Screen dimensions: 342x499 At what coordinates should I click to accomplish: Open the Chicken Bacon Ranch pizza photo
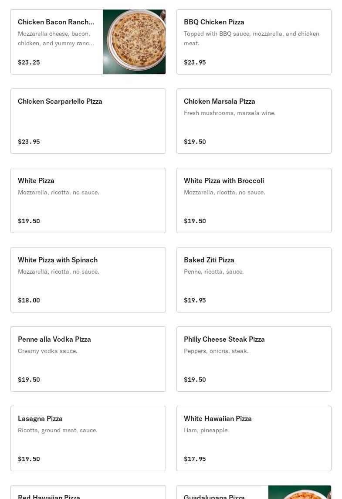(134, 42)
